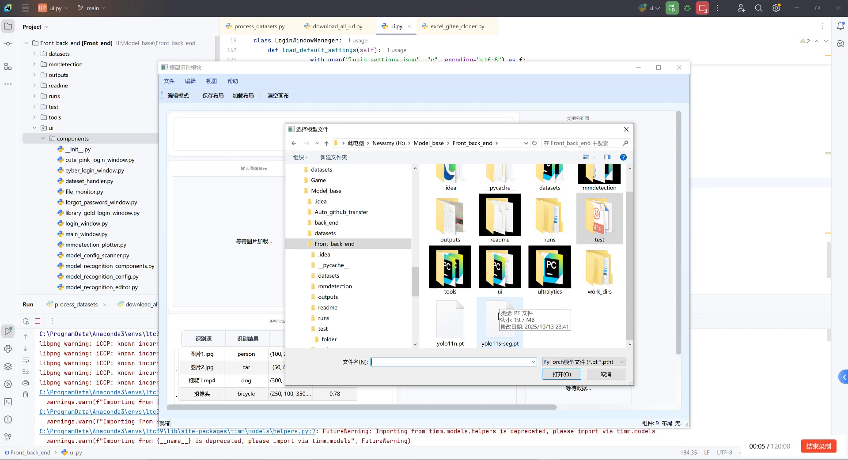Select yolo11n.pt file thumbnail
The image size is (848, 460).
[x=450, y=324]
